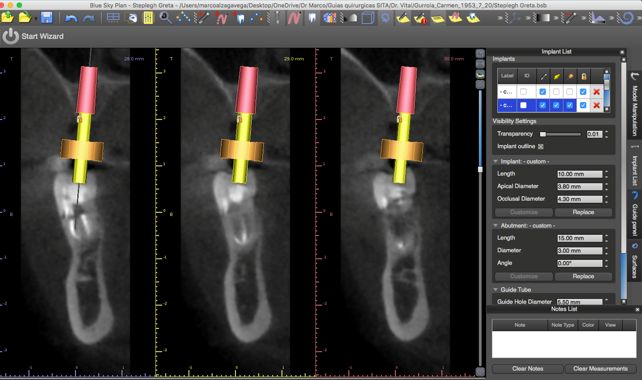Toggle lock checkbox of first implant row
Image resolution: width=642 pixels, height=380 pixels.
pos(583,92)
